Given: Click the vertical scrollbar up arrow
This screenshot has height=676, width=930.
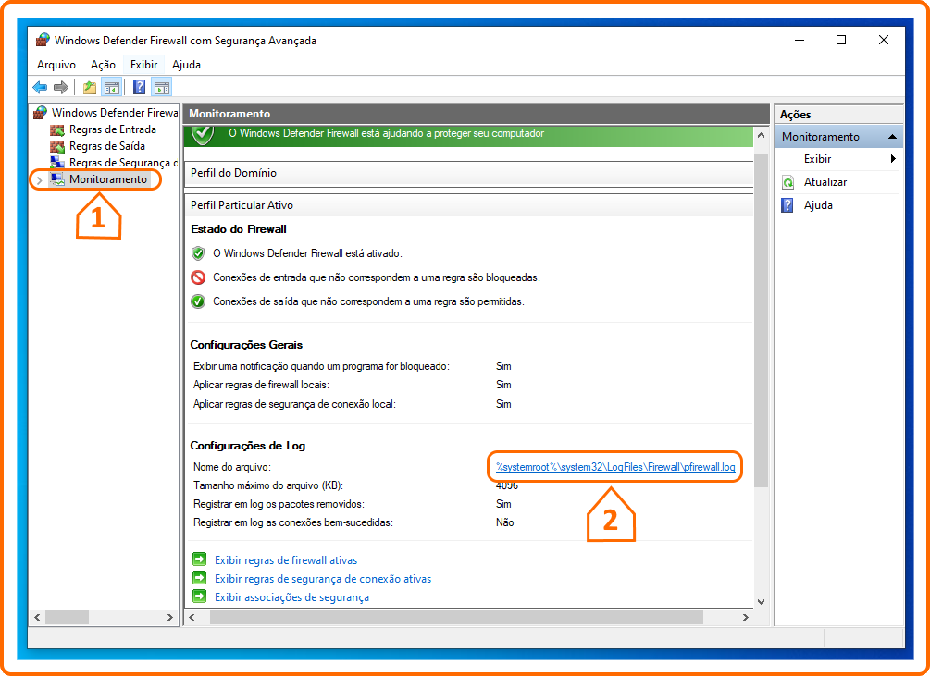Looking at the screenshot, I should (761, 136).
